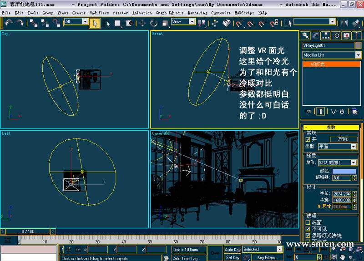Activate the Select and Link tool

point(34,23)
